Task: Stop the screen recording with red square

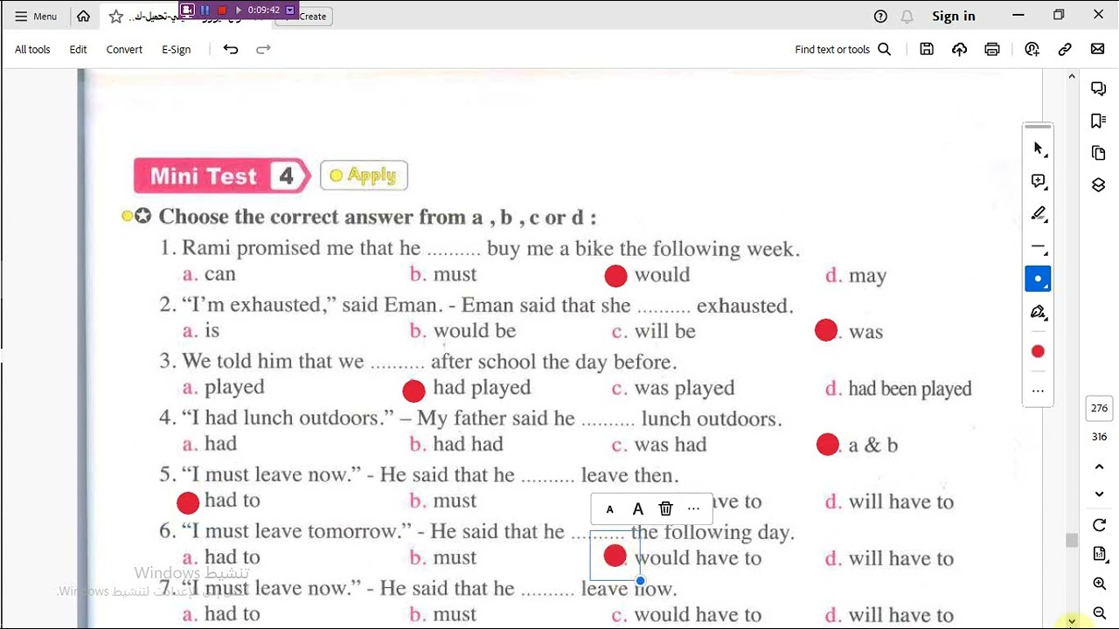Action: coord(222,10)
